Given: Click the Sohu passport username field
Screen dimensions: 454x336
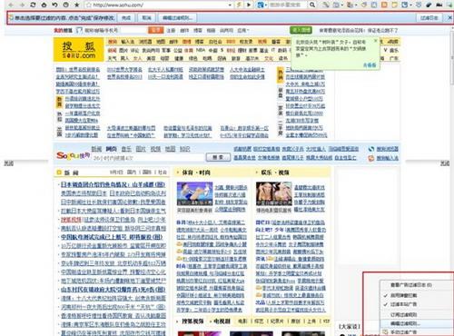Looking at the screenshot, I should pyautogui.click(x=115, y=30).
